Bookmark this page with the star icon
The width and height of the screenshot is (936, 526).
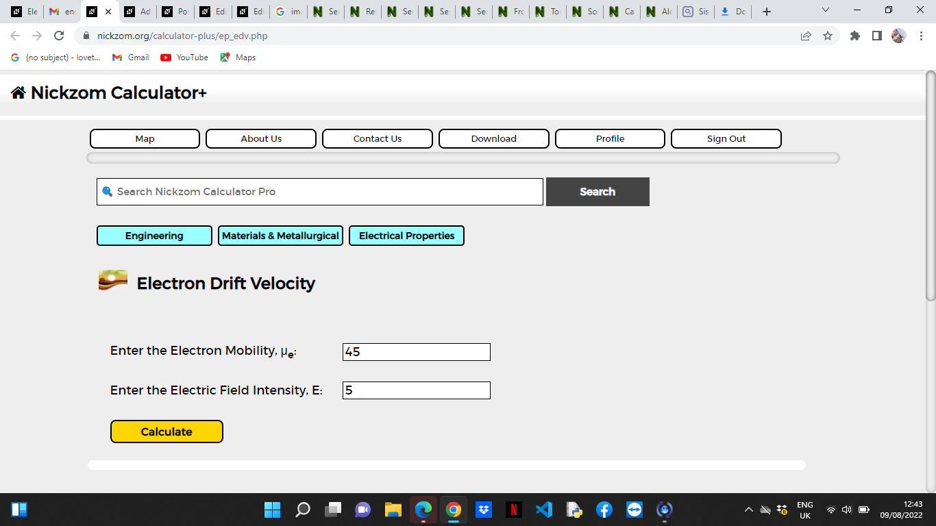(x=828, y=36)
